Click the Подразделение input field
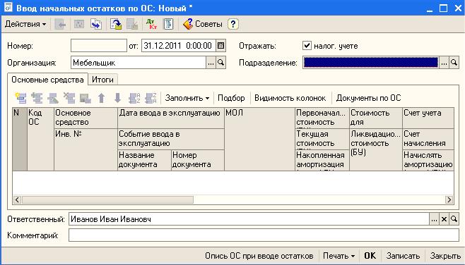The image size is (465, 265). (x=370, y=63)
